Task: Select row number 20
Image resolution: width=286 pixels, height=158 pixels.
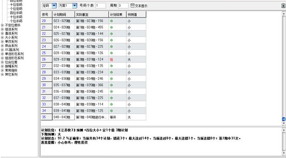Action: [46, 21]
